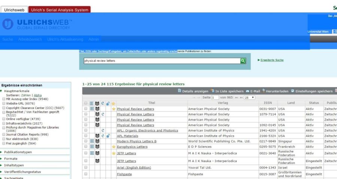
Task: Click the In Liste speichern icon
Action: [212, 91]
